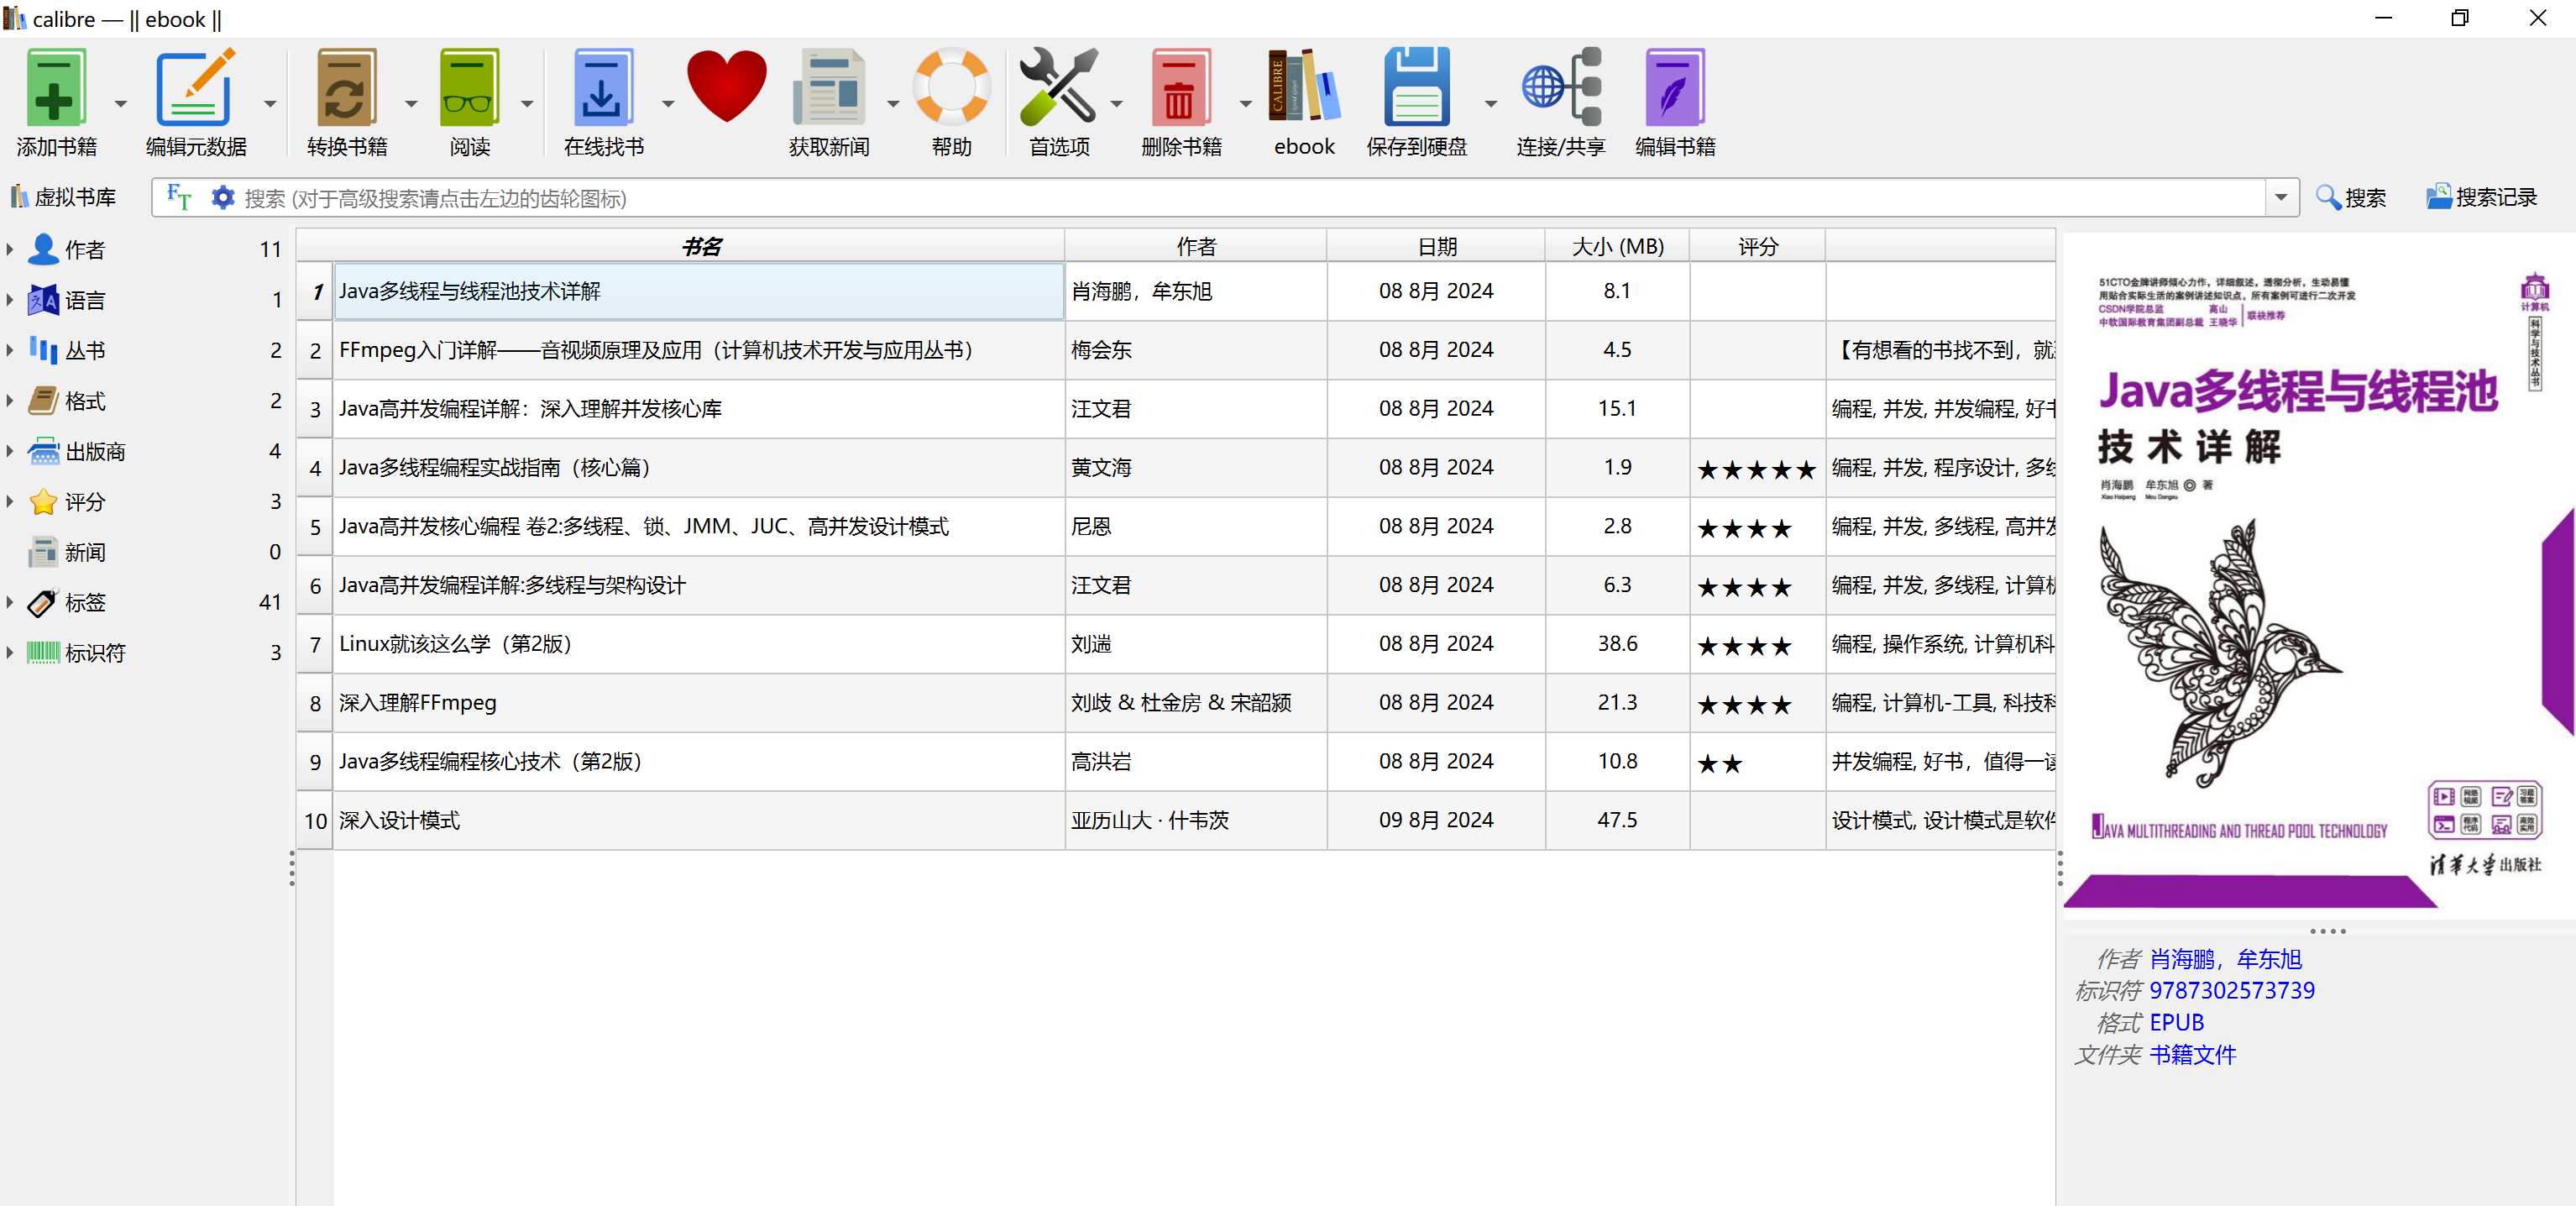
Task: Sort by Title (书名) column header
Action: click(x=700, y=246)
